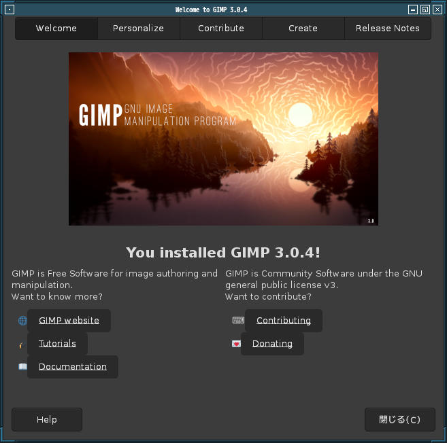Click the book icon beside Documentation
The width and height of the screenshot is (447, 443).
pyautogui.click(x=23, y=366)
